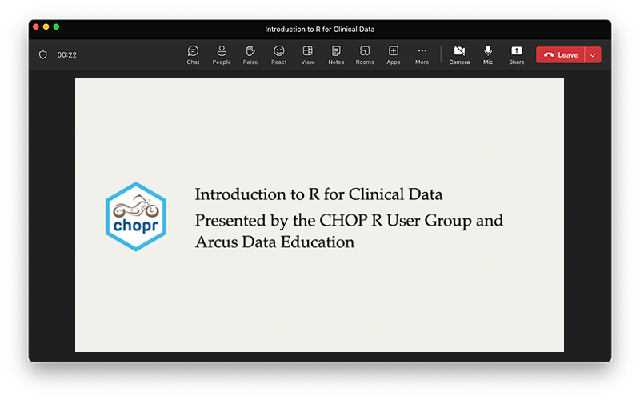Click the shield security icon

tap(43, 55)
